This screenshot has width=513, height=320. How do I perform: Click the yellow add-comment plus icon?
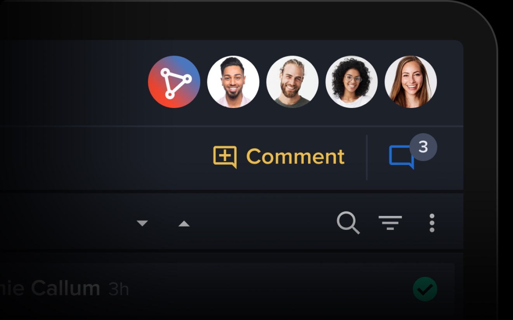(x=225, y=157)
